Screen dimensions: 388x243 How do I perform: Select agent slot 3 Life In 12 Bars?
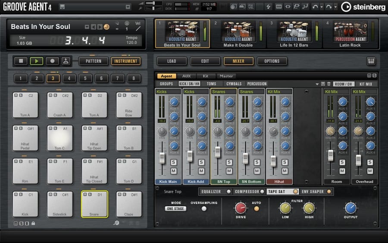294,34
